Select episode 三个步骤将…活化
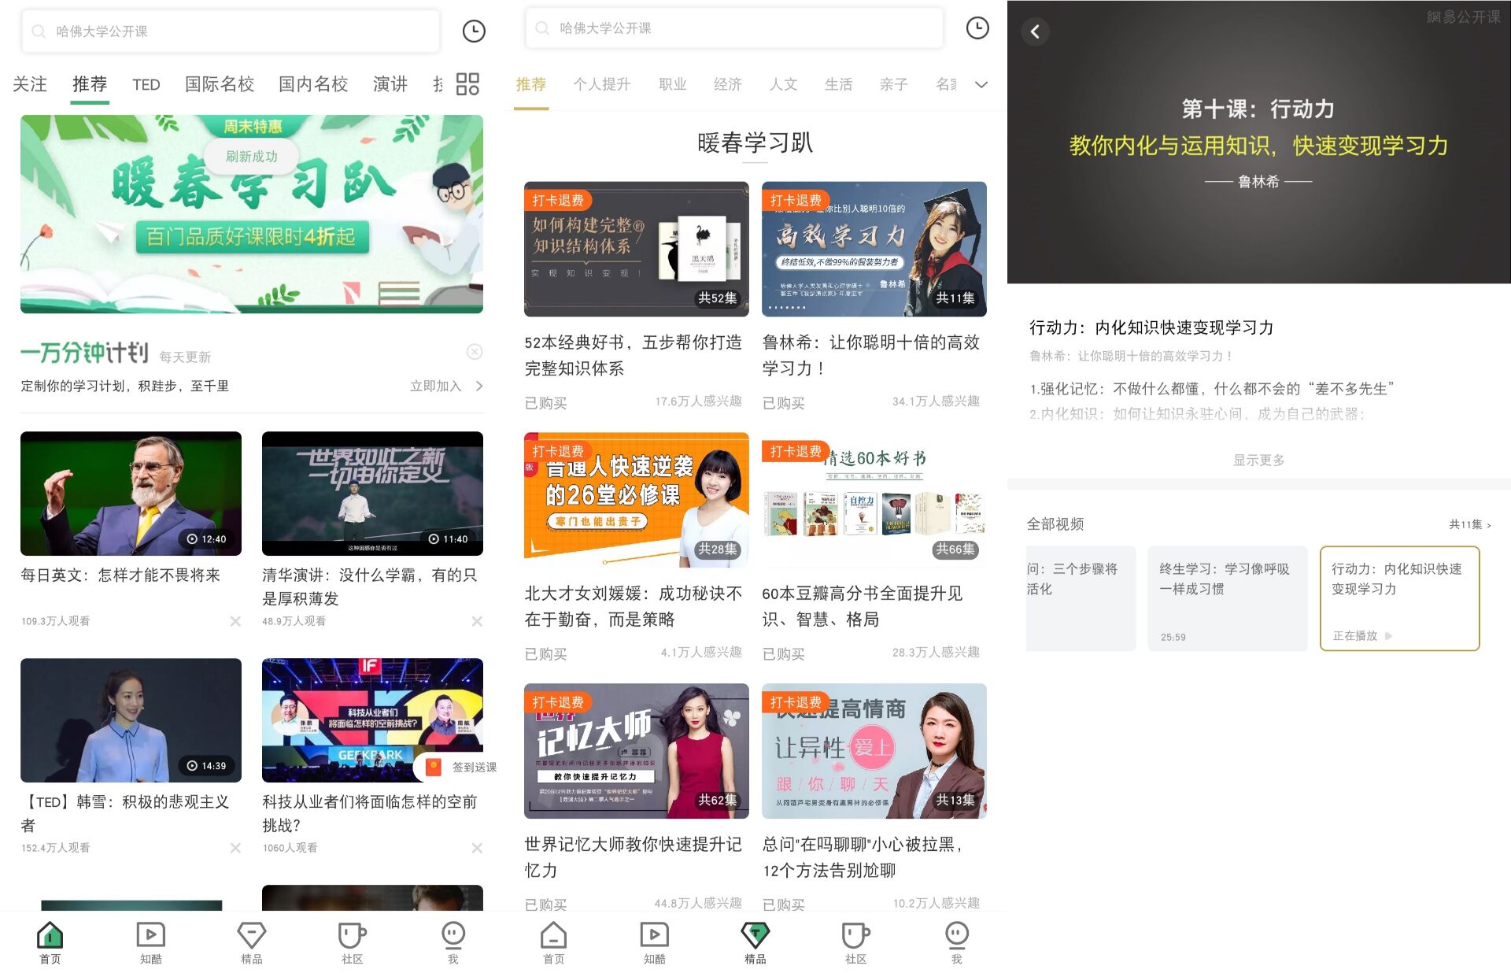 click(1081, 598)
